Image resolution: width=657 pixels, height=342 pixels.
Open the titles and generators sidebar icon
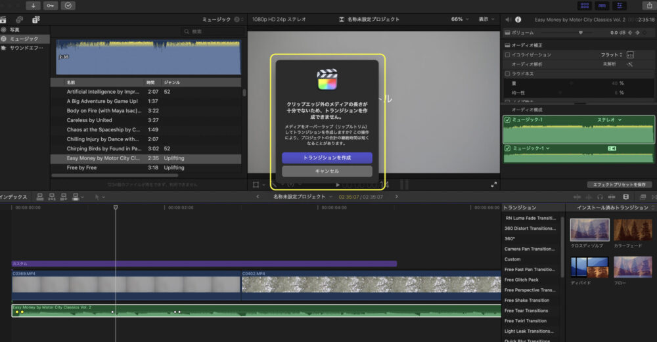35,20
